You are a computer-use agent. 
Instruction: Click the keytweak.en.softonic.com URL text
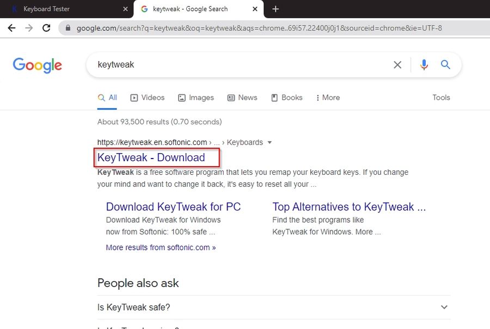click(152, 142)
